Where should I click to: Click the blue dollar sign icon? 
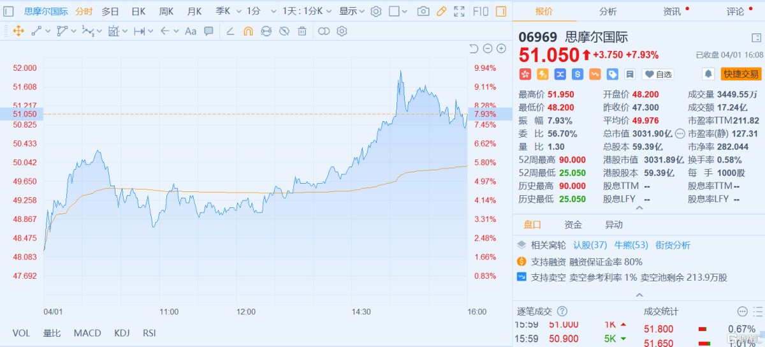click(578, 74)
